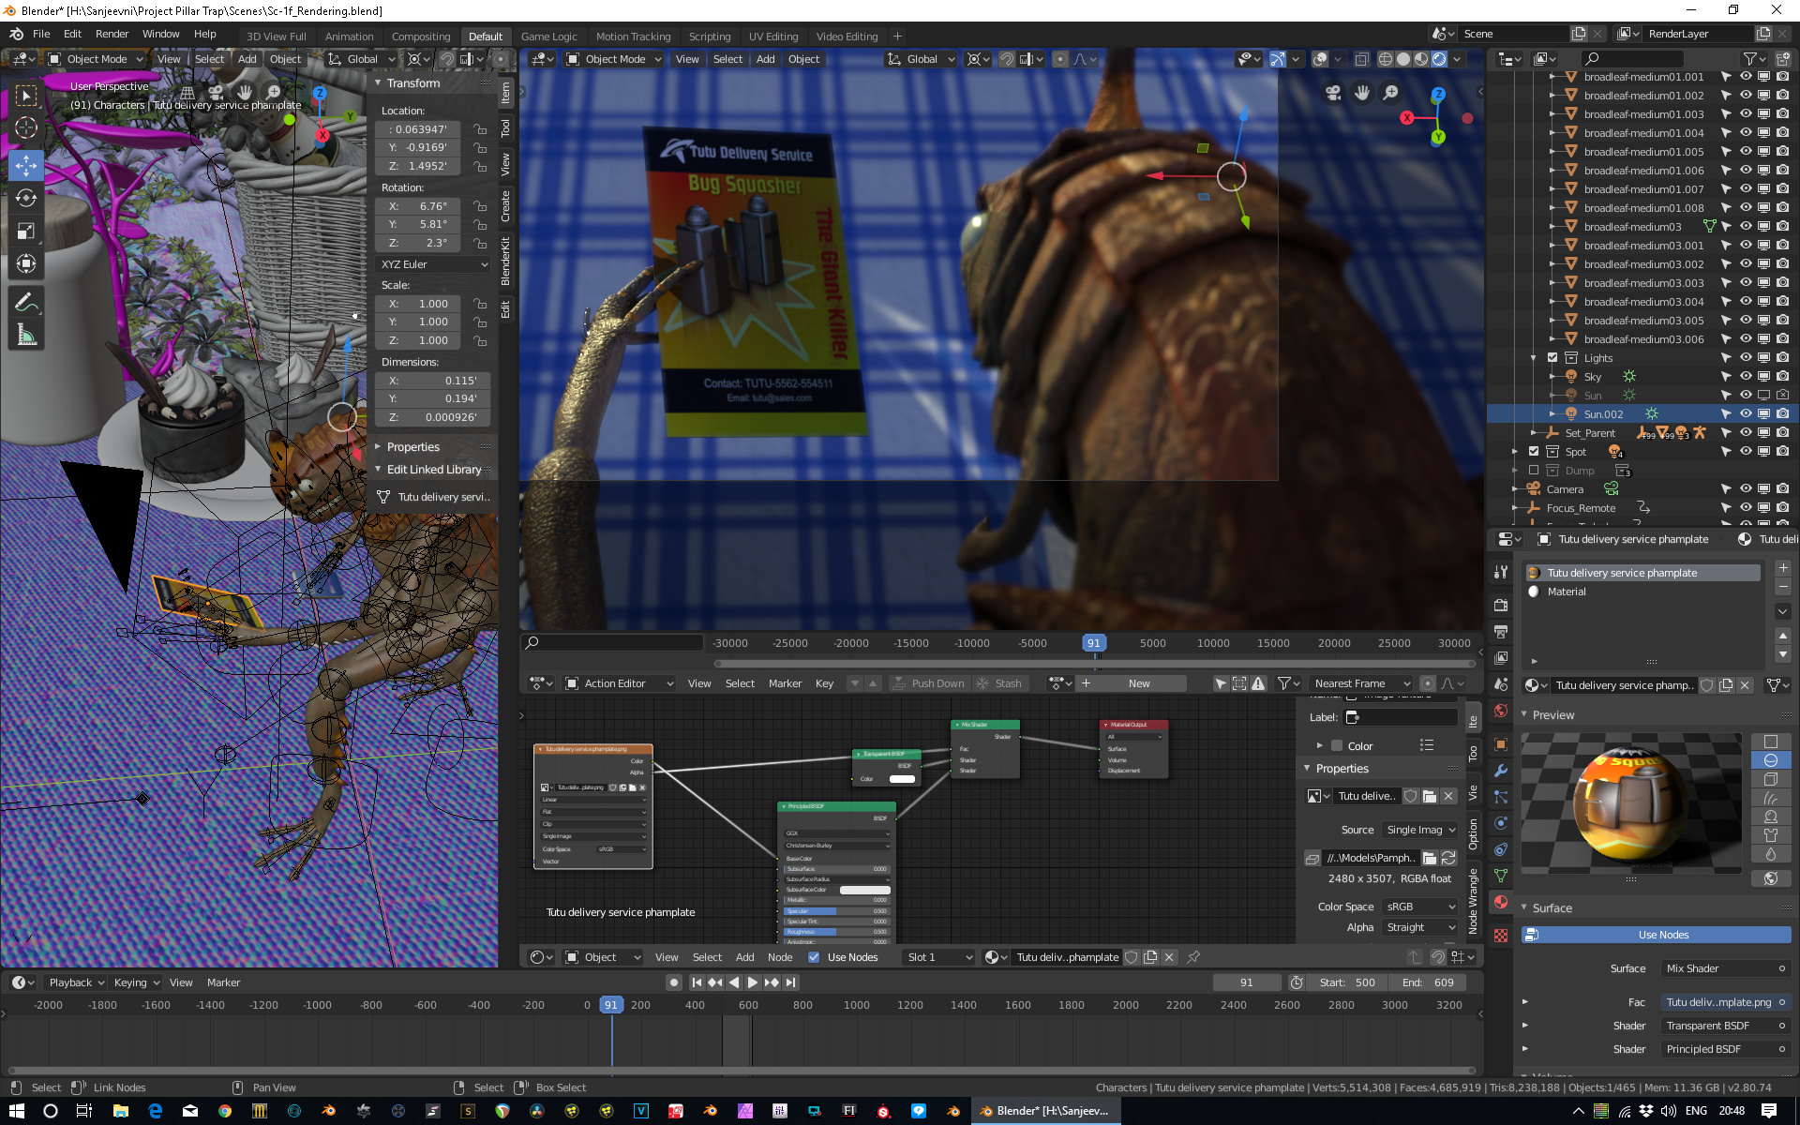1800x1125 pixels.
Task: Switch to the UV Editing workspace tab
Action: (x=773, y=37)
